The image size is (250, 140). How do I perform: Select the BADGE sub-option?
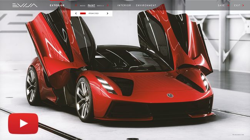[82, 6]
